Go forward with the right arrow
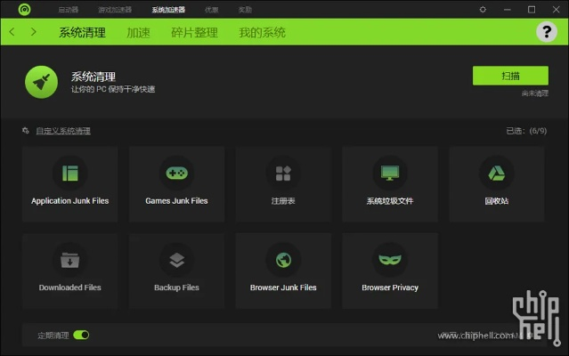Viewport: 569px width, 356px height. (x=34, y=32)
